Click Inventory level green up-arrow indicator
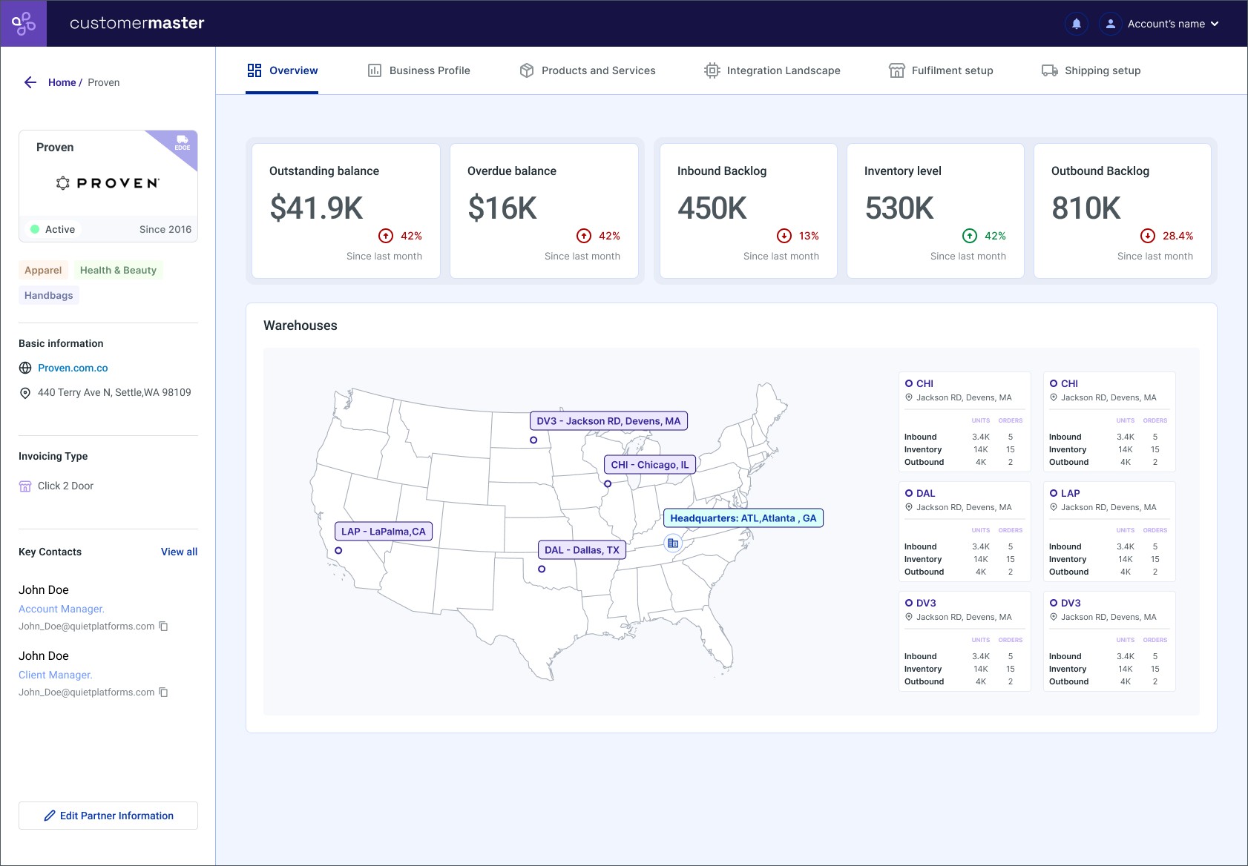Image resolution: width=1248 pixels, height=866 pixels. tap(970, 236)
